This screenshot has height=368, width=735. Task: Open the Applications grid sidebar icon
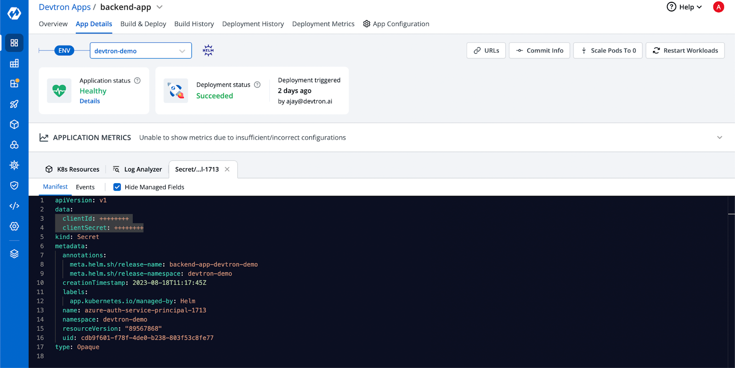pos(14,43)
